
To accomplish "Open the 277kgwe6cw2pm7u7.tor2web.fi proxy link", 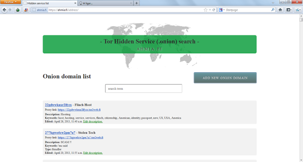I will pos(80,137).
